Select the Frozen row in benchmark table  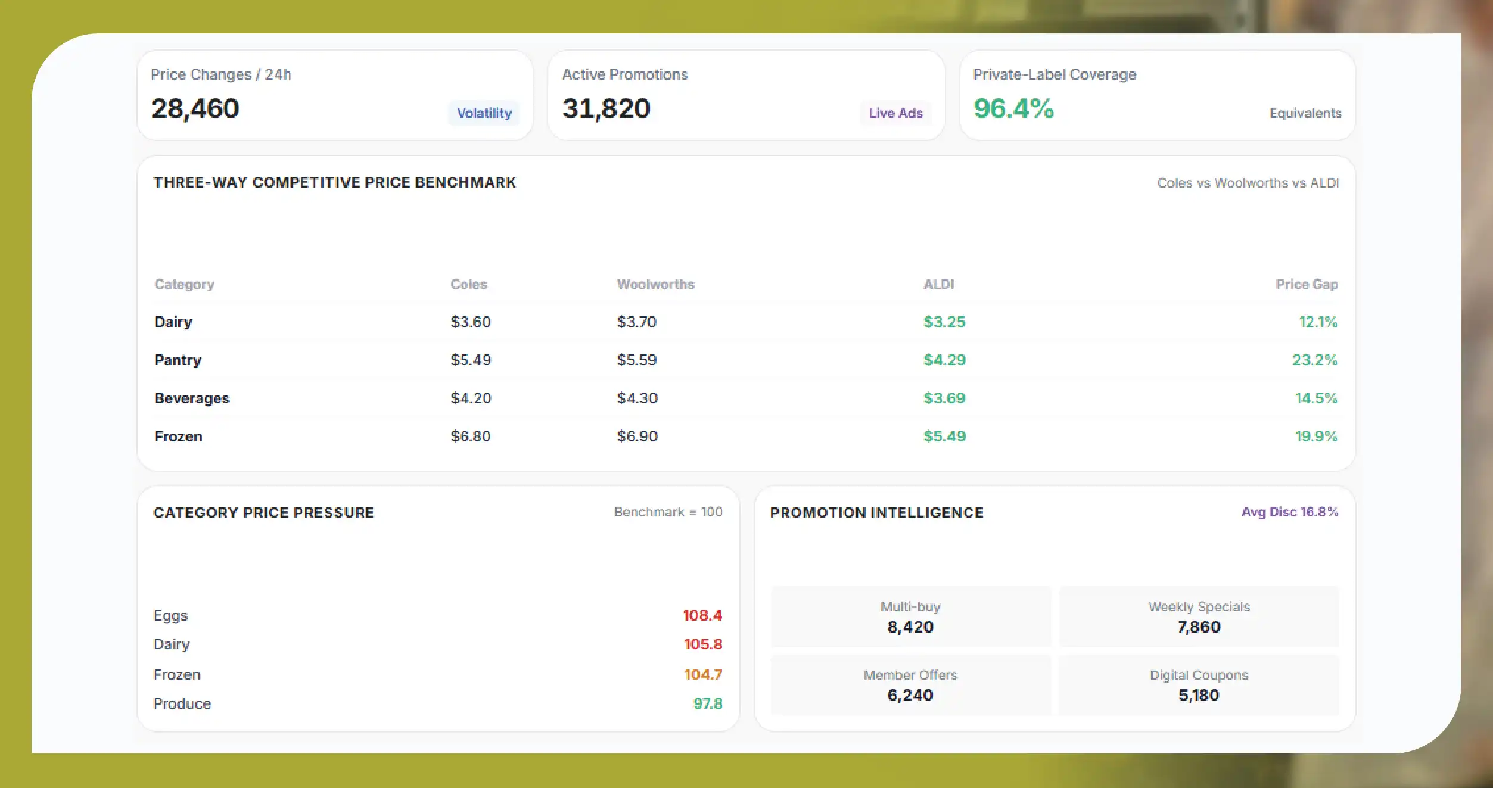[x=746, y=437]
